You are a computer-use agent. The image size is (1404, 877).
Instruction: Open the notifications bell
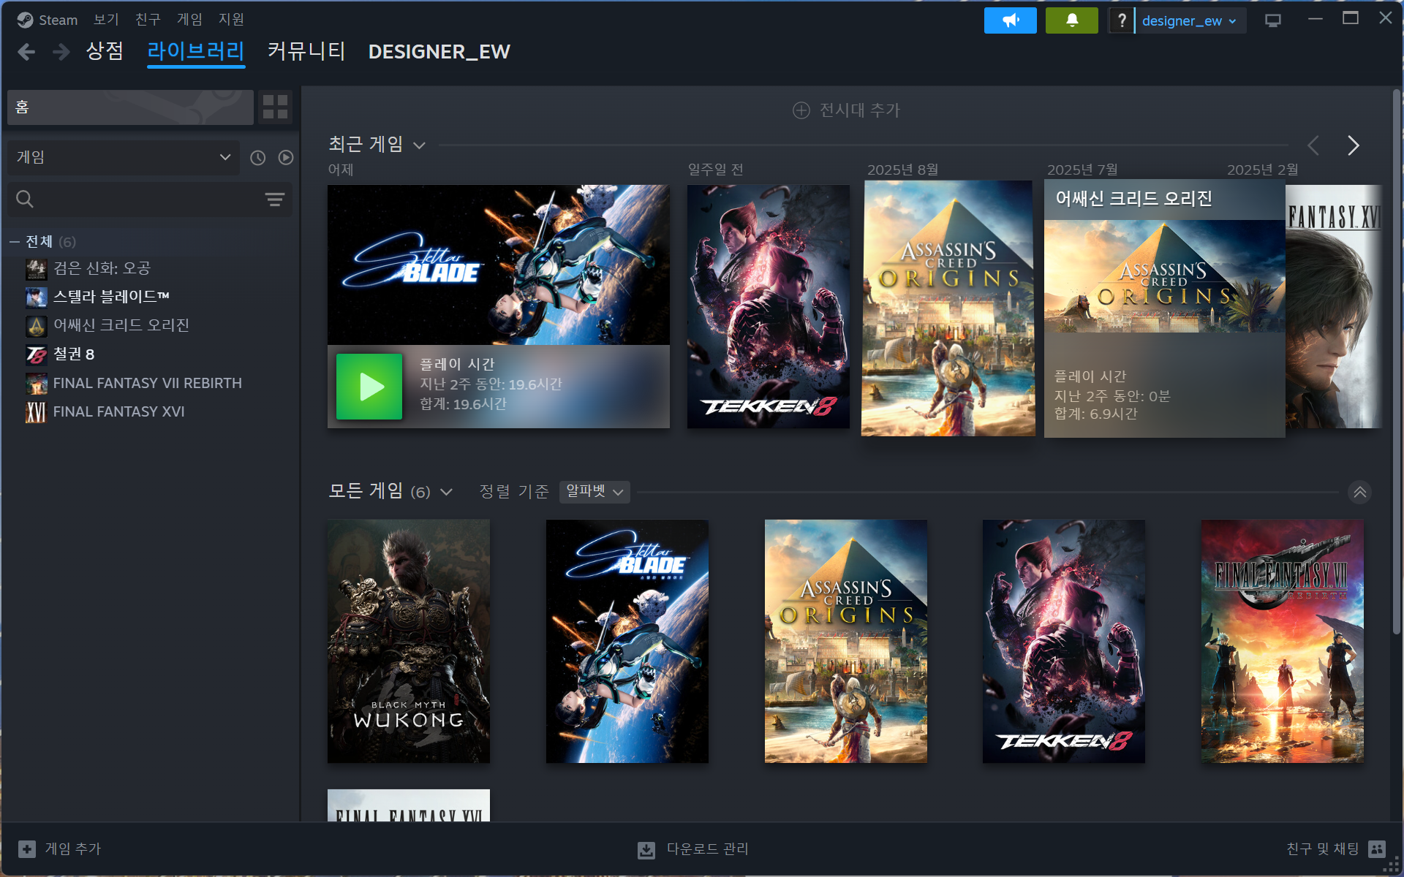coord(1071,20)
